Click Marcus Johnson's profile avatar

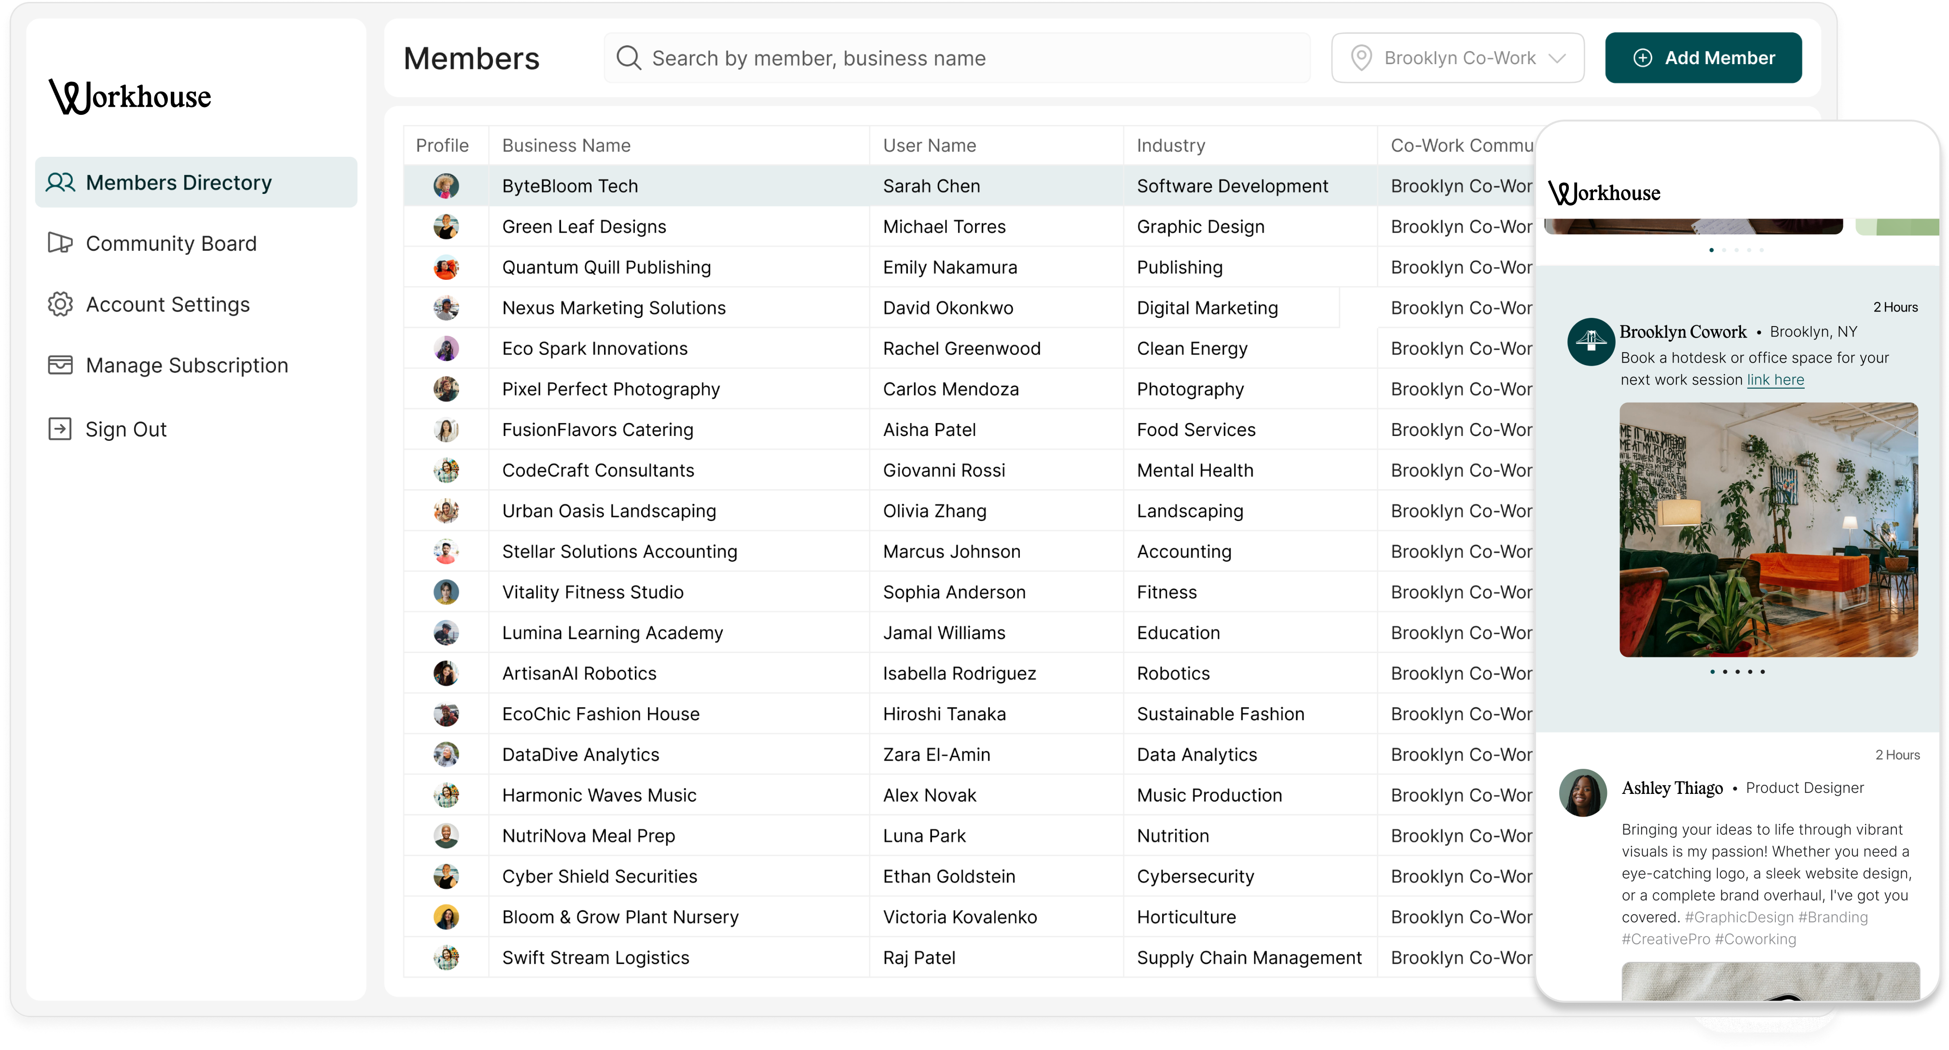click(x=446, y=551)
